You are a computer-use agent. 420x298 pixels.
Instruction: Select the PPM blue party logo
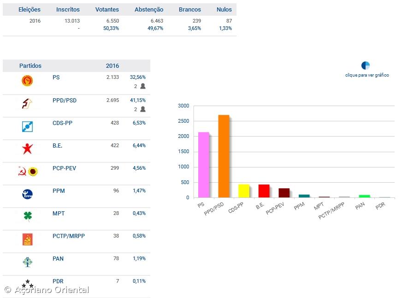(x=27, y=194)
